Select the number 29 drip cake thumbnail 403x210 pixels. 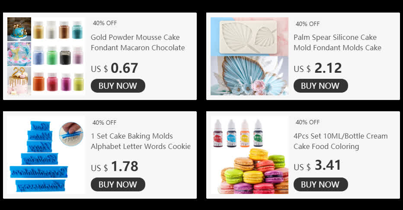[19, 81]
